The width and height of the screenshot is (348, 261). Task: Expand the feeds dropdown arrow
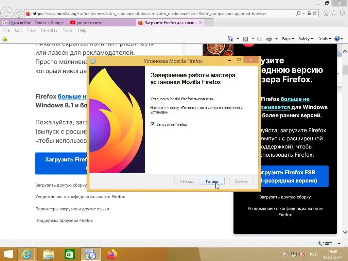(253, 39)
